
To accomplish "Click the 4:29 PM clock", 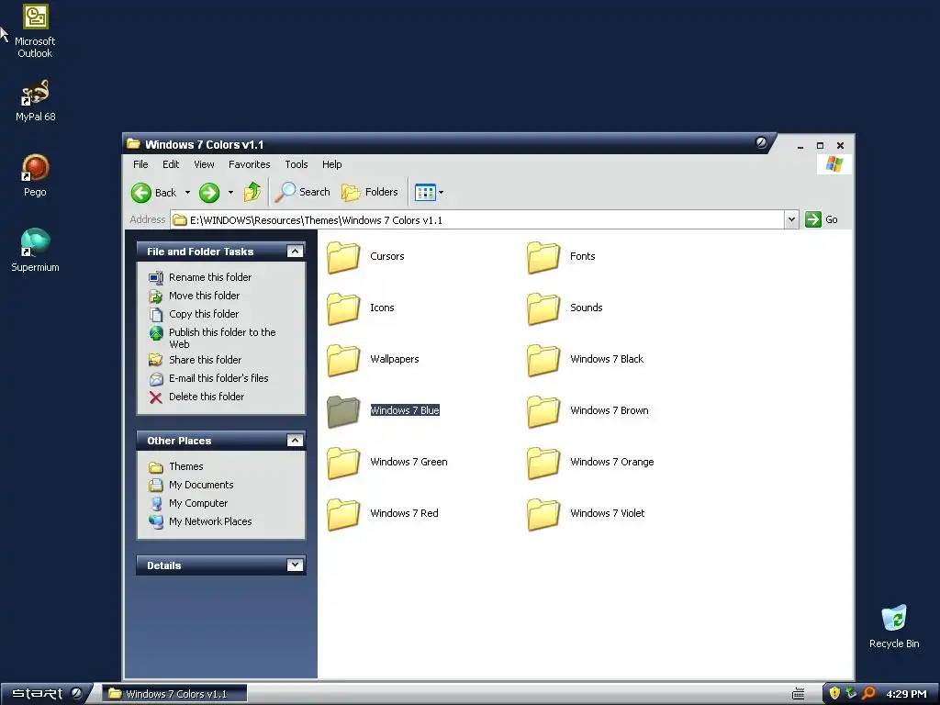I will coord(906,694).
